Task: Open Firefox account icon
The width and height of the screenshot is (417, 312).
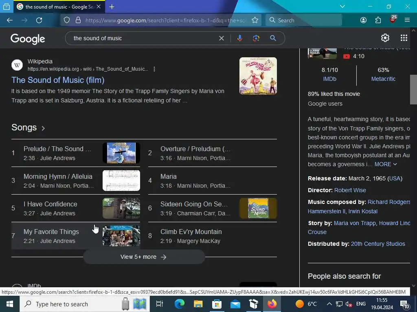Action: pos(363,20)
